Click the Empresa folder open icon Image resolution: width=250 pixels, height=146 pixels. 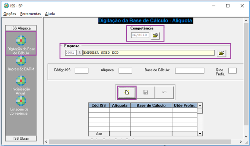point(221,53)
